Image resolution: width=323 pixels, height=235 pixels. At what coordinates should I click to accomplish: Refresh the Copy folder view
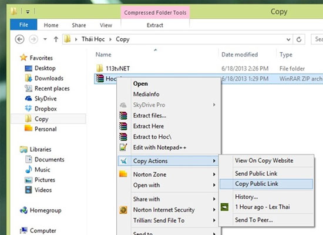point(299,39)
